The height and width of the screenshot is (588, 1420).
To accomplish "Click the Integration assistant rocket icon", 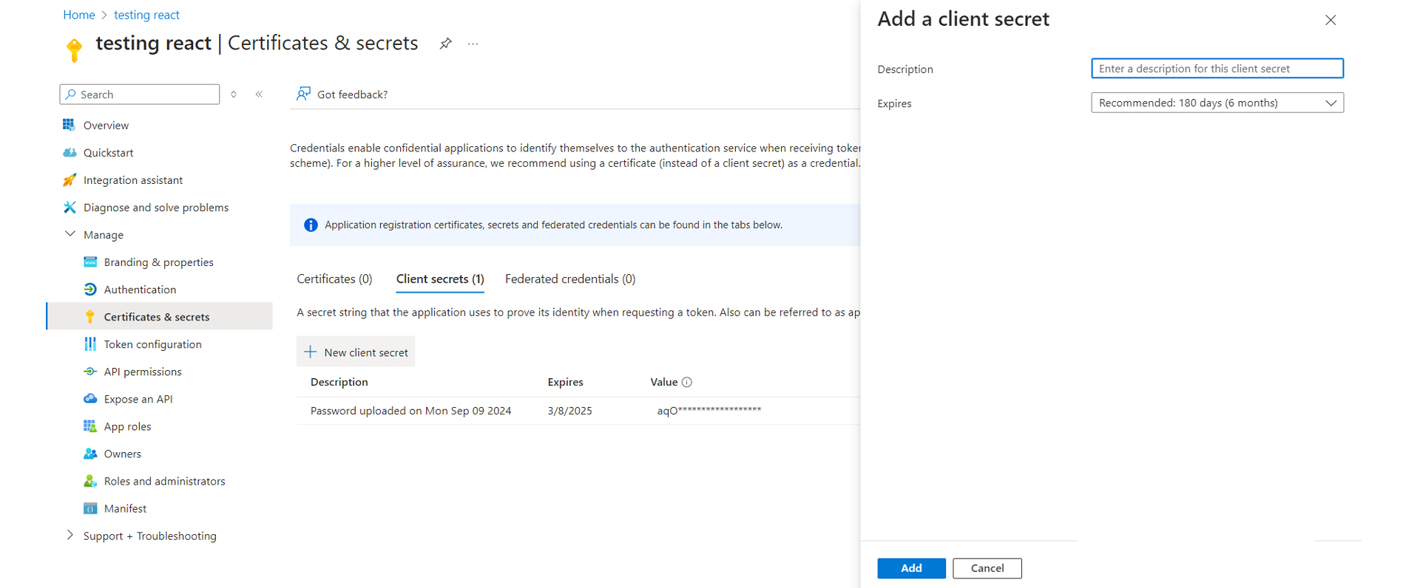I will (69, 180).
